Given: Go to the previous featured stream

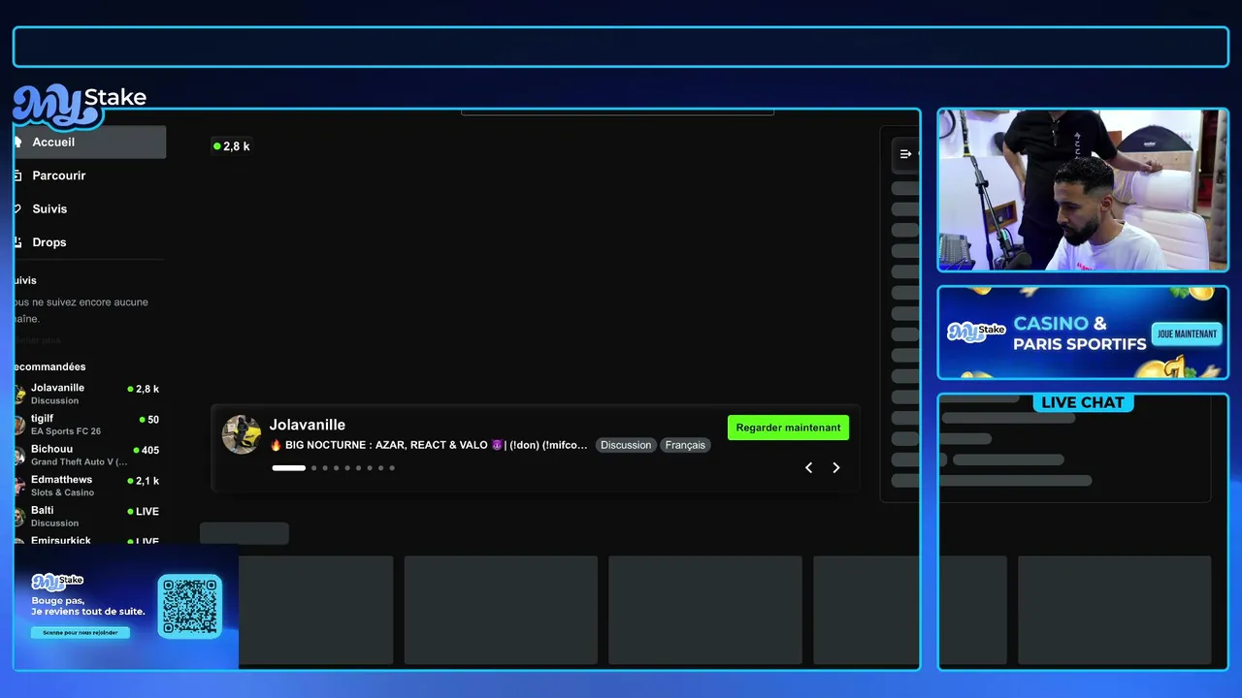Looking at the screenshot, I should [808, 467].
